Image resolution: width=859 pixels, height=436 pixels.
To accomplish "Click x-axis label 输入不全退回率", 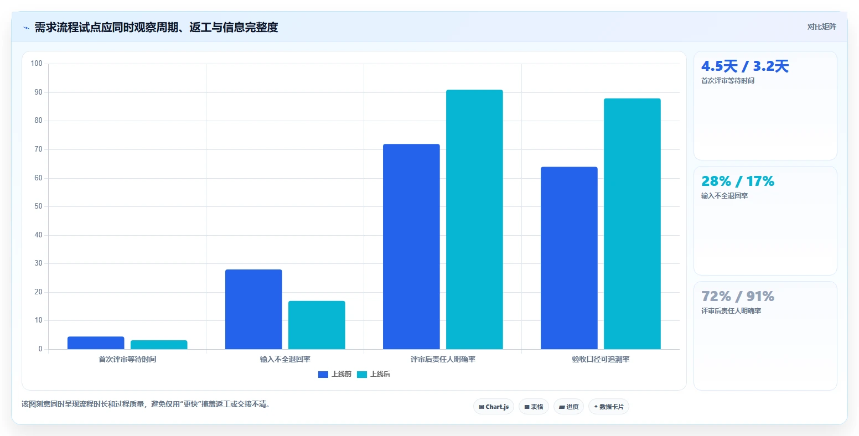I will [x=285, y=360].
